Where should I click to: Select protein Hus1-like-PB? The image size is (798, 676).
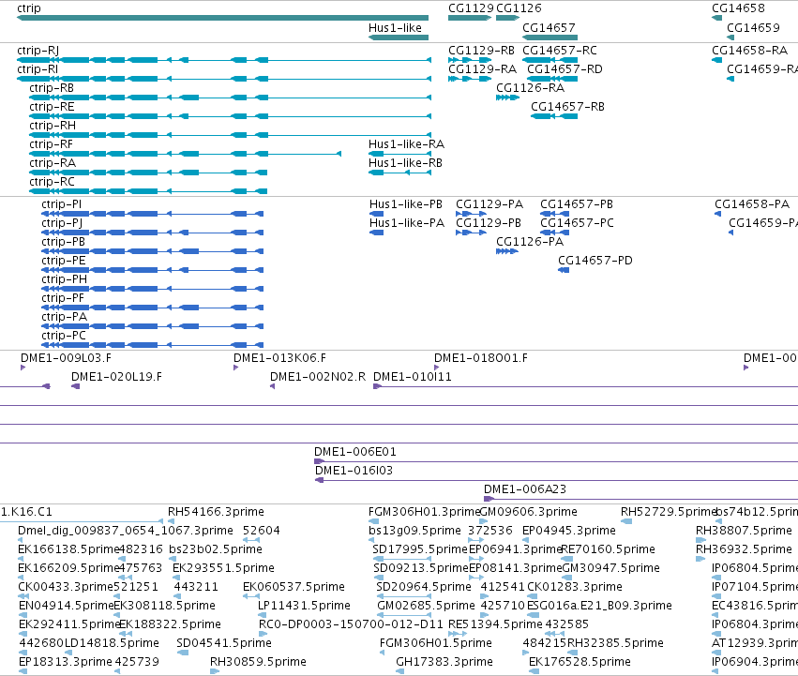point(406,204)
